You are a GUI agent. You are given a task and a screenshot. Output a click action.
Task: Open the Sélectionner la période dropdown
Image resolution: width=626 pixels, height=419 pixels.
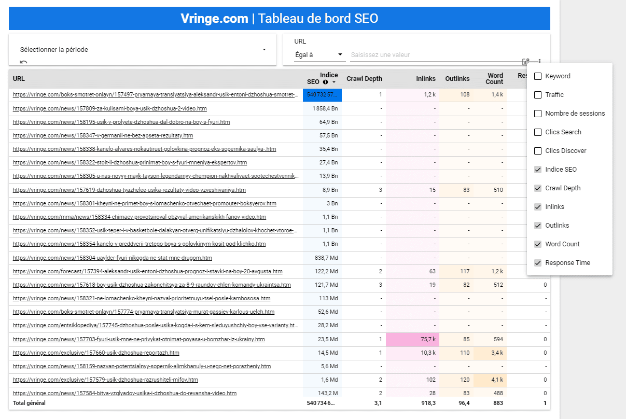pos(143,50)
